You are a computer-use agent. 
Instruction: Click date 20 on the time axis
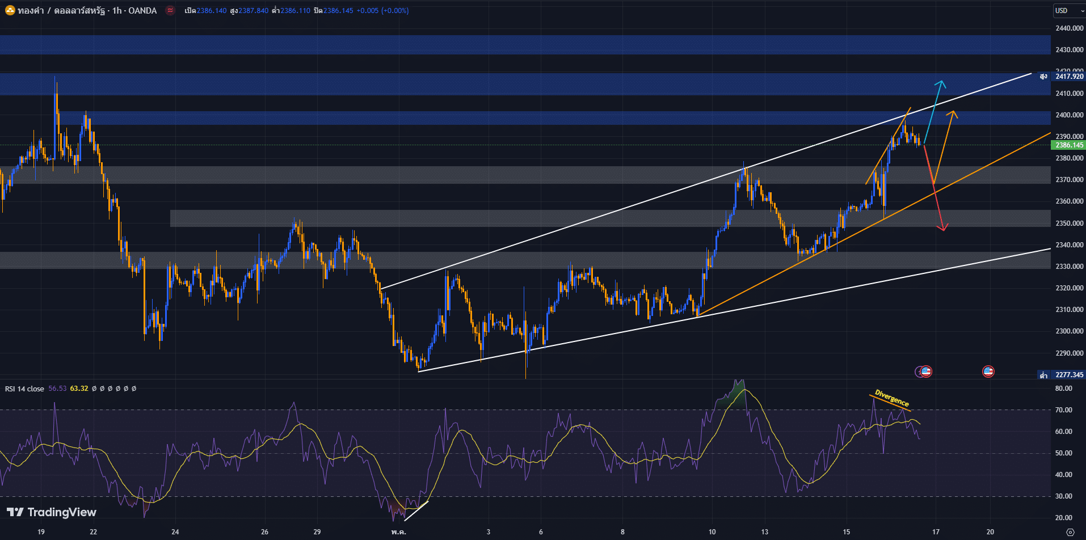click(990, 532)
